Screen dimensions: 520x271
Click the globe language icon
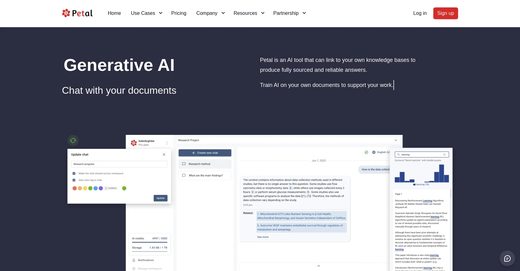tap(374, 152)
